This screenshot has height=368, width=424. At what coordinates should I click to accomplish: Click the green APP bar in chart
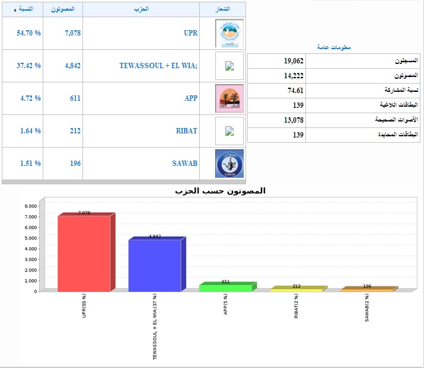tap(225, 288)
